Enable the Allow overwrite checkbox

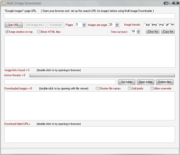(x=152, y=88)
